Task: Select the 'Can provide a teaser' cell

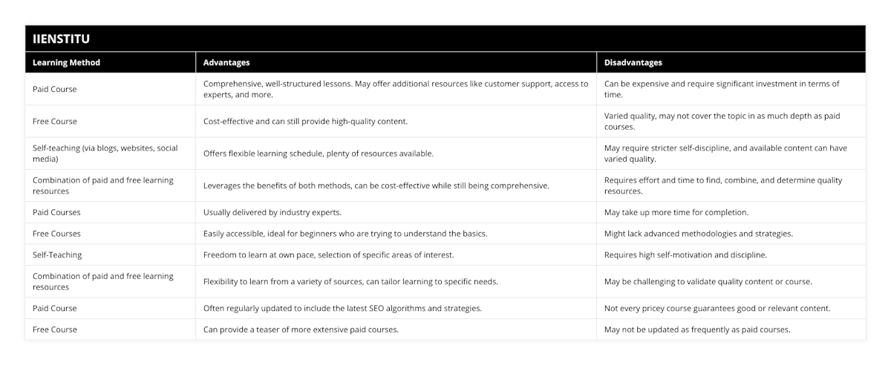Action: point(301,329)
